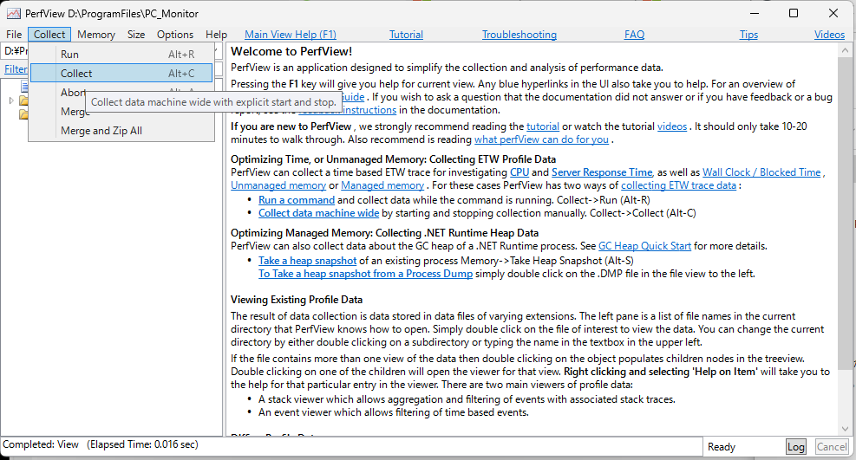The image size is (856, 460).
Task: Open the File menu
Action: (14, 35)
